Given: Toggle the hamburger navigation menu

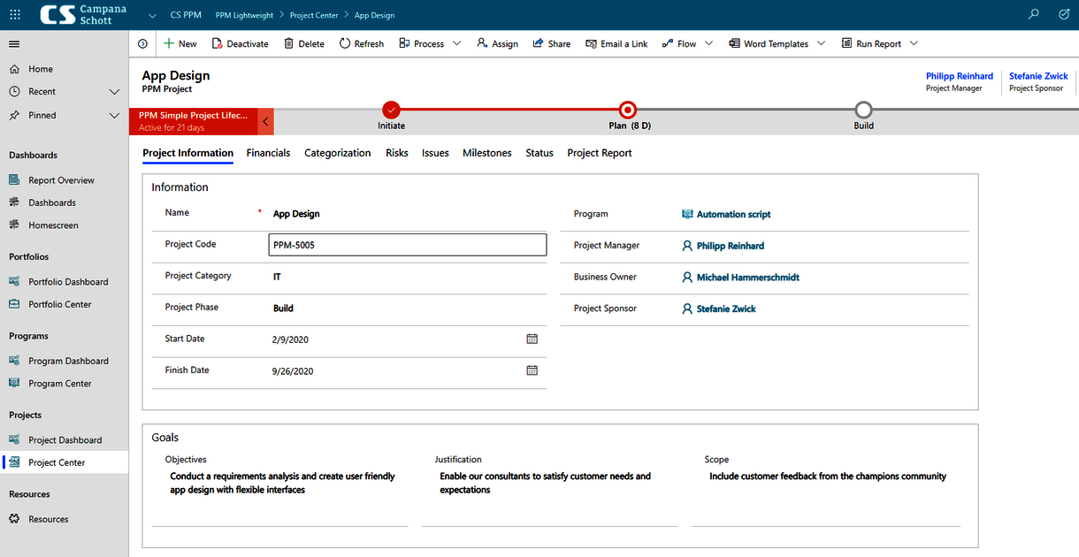Looking at the screenshot, I should click(14, 44).
